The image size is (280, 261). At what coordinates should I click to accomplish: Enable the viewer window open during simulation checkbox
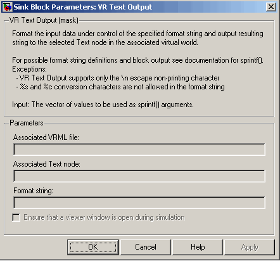(x=16, y=217)
